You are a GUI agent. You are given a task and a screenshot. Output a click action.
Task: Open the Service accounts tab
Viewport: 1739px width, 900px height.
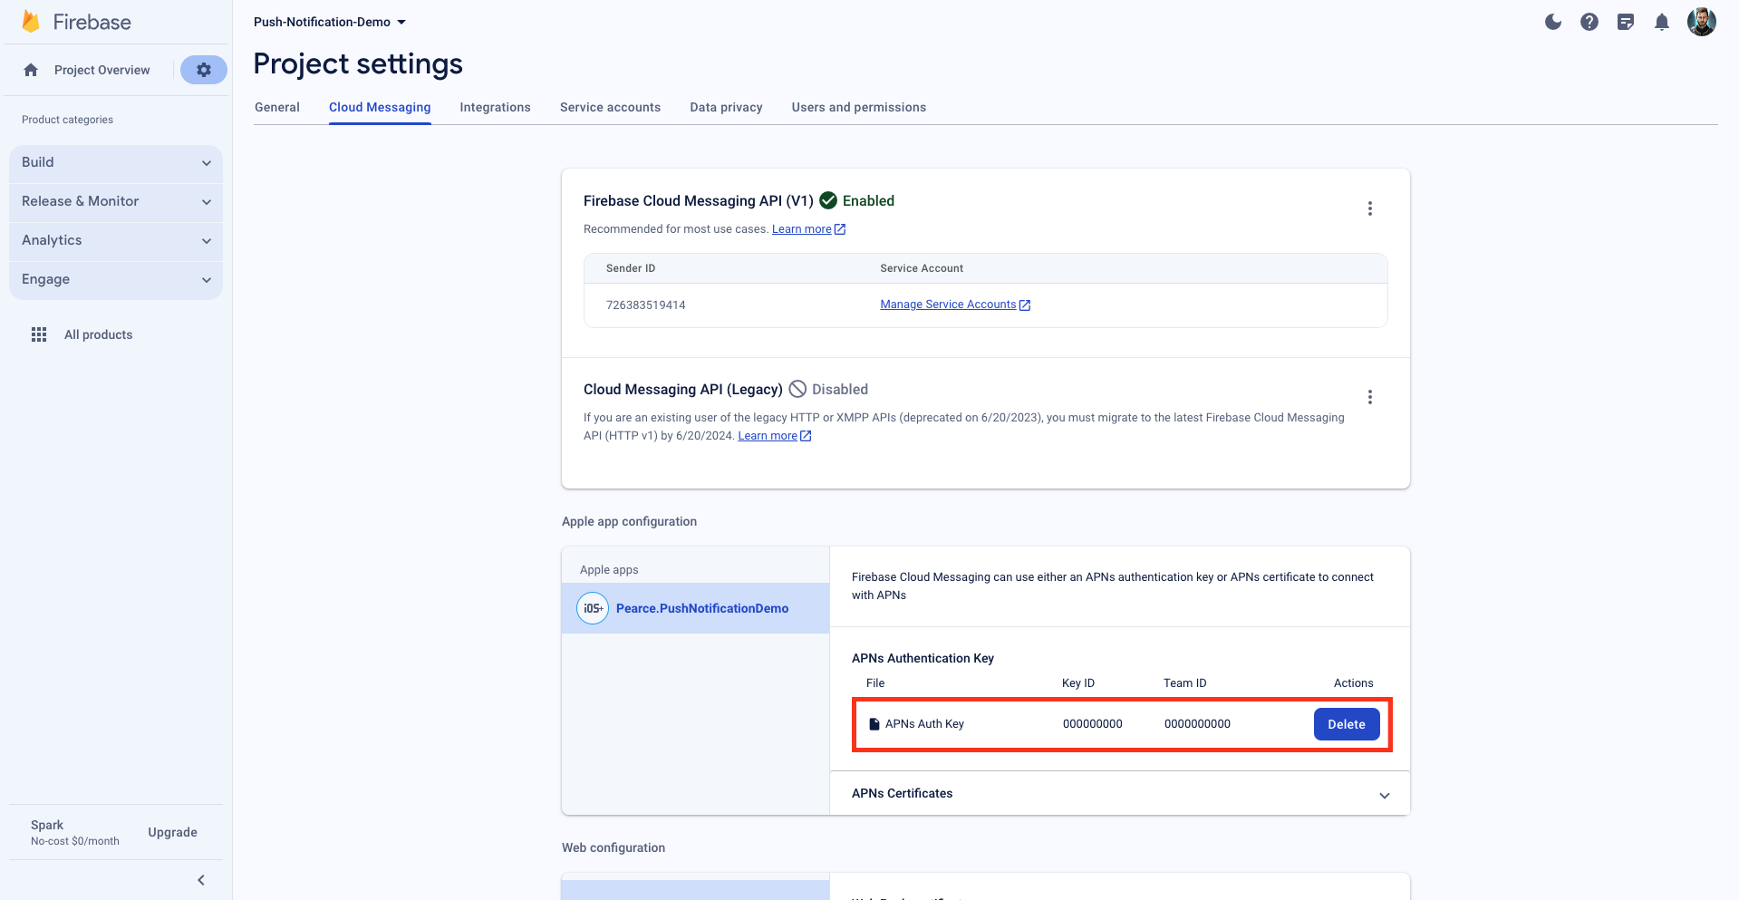(x=610, y=107)
